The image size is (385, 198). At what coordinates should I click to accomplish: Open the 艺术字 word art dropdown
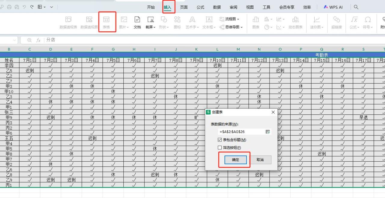point(192,23)
